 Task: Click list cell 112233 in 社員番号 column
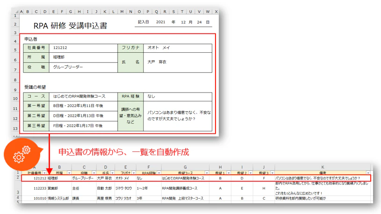tap(40, 188)
